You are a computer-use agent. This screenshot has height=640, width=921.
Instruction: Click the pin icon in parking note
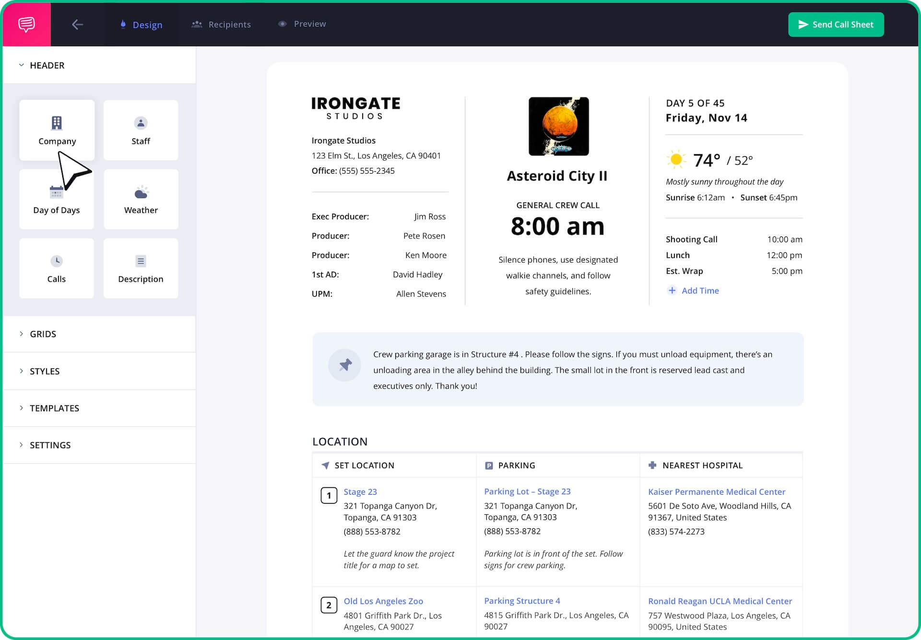344,365
